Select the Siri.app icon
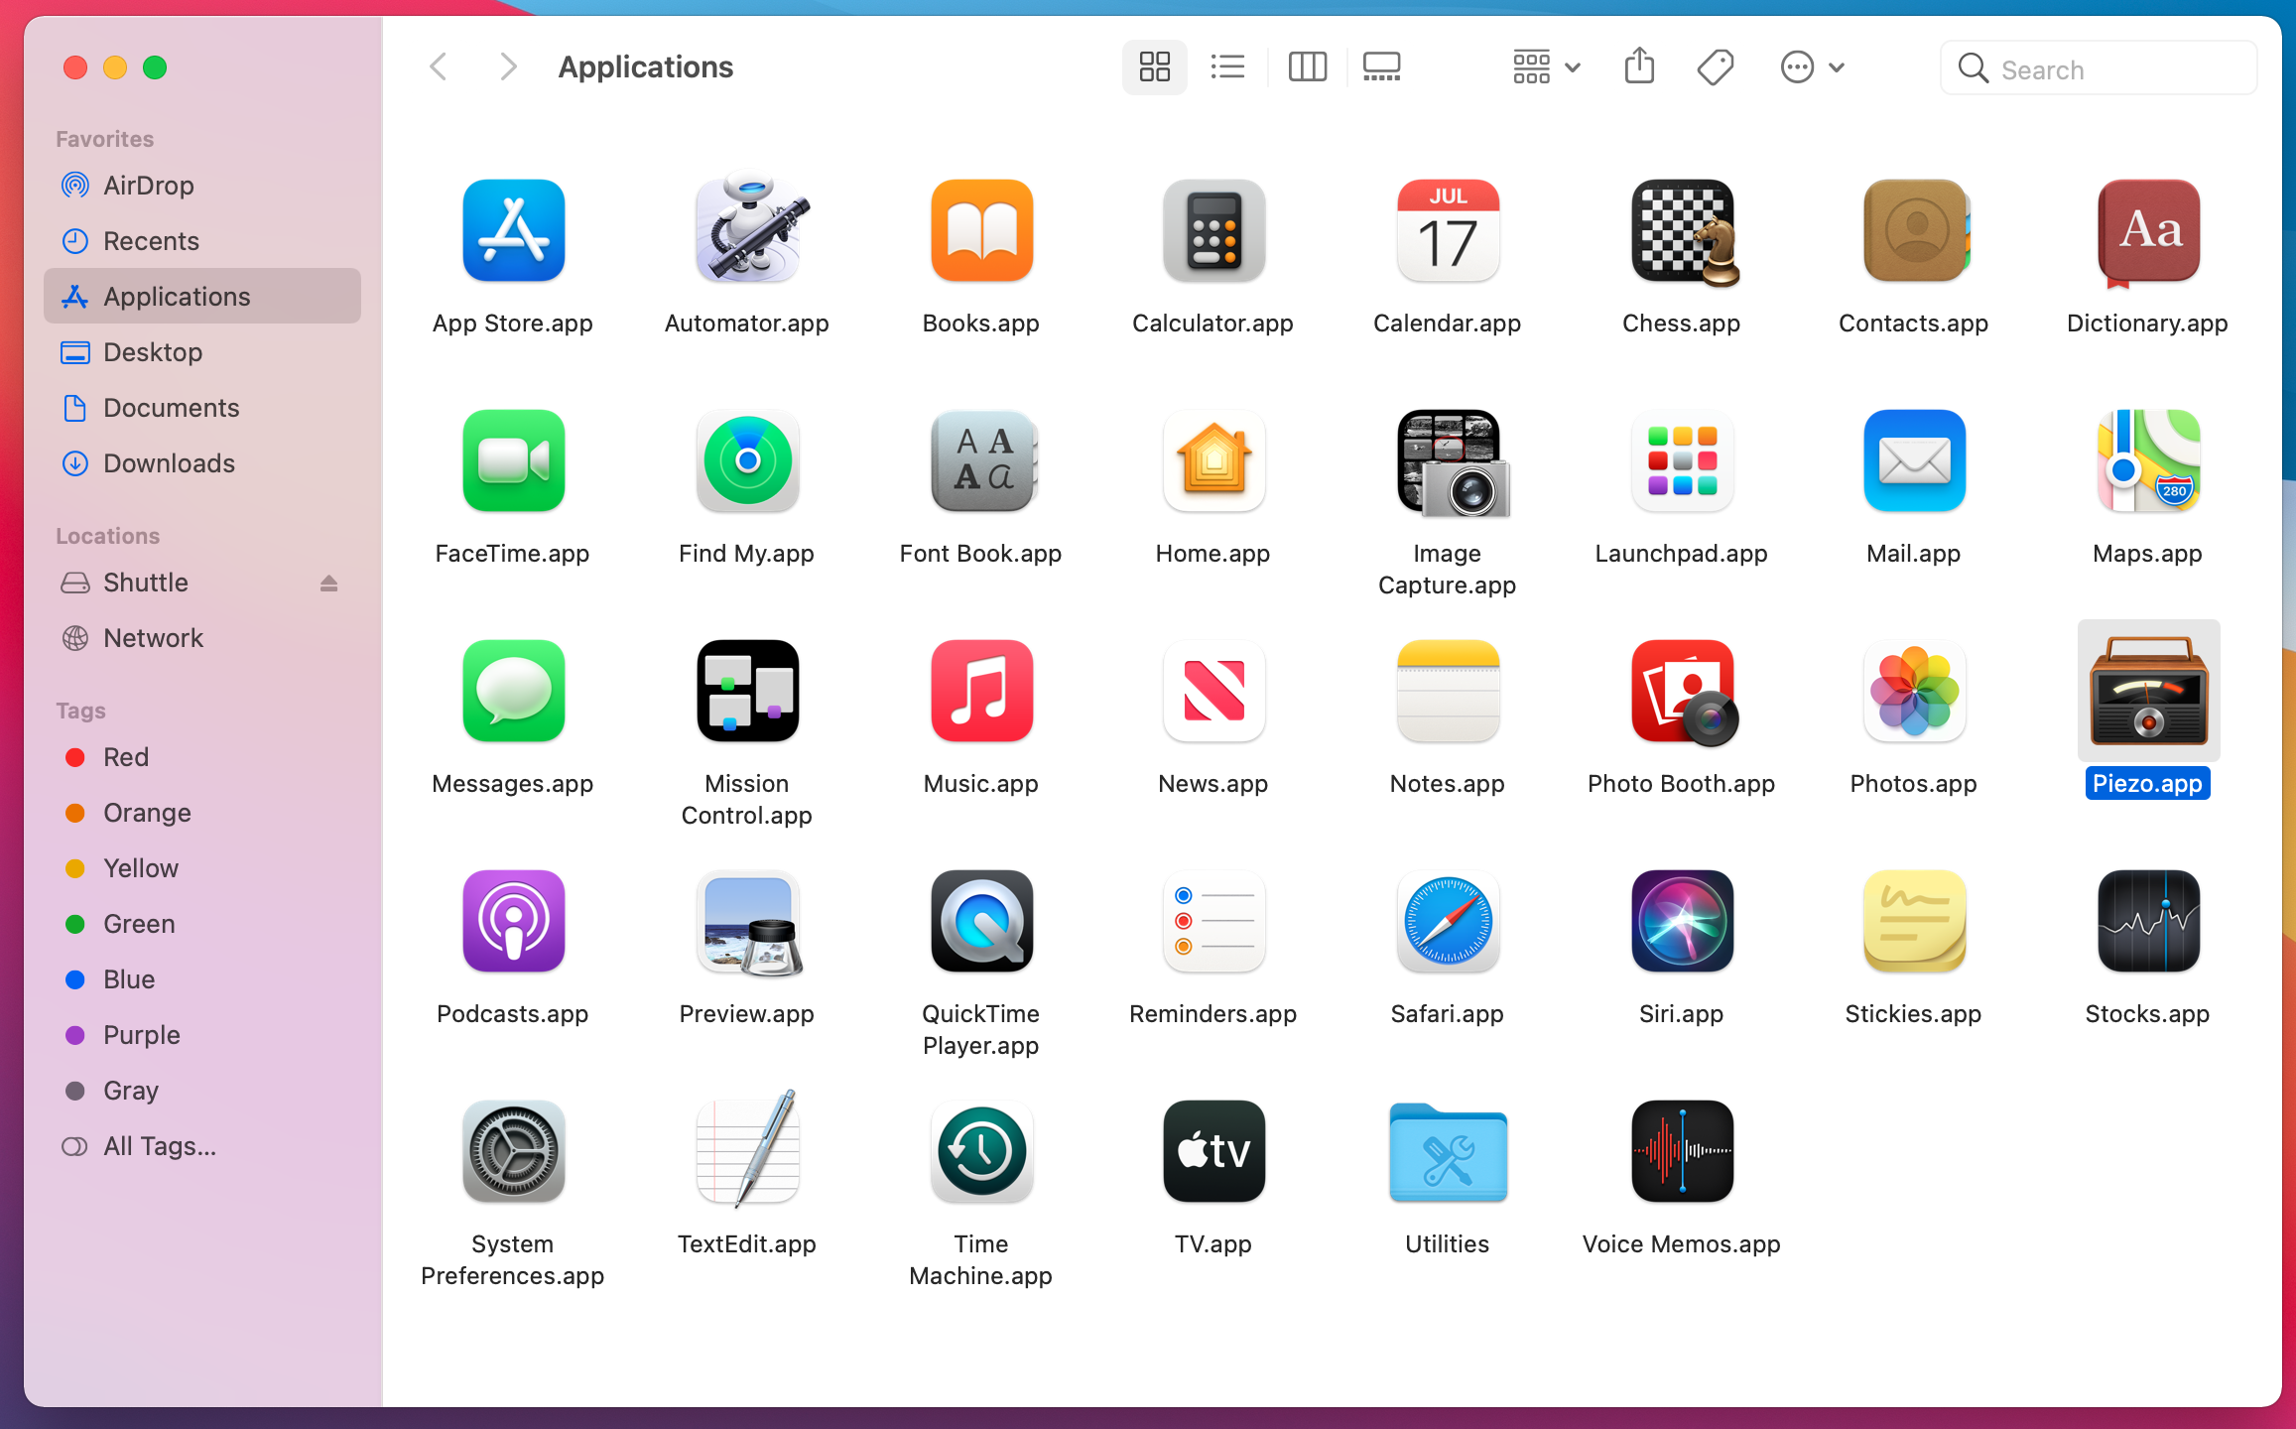This screenshot has width=2296, height=1429. [x=1682, y=921]
